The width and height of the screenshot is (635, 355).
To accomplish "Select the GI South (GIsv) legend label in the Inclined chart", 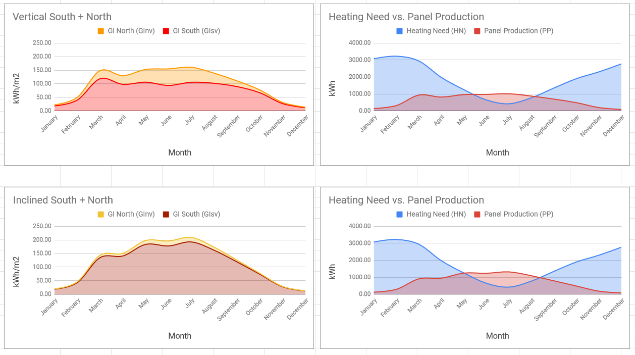I will 196,214.
